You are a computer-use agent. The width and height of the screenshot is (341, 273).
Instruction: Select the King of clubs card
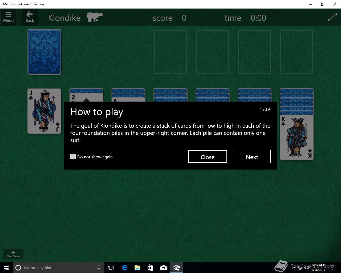tap(297, 137)
